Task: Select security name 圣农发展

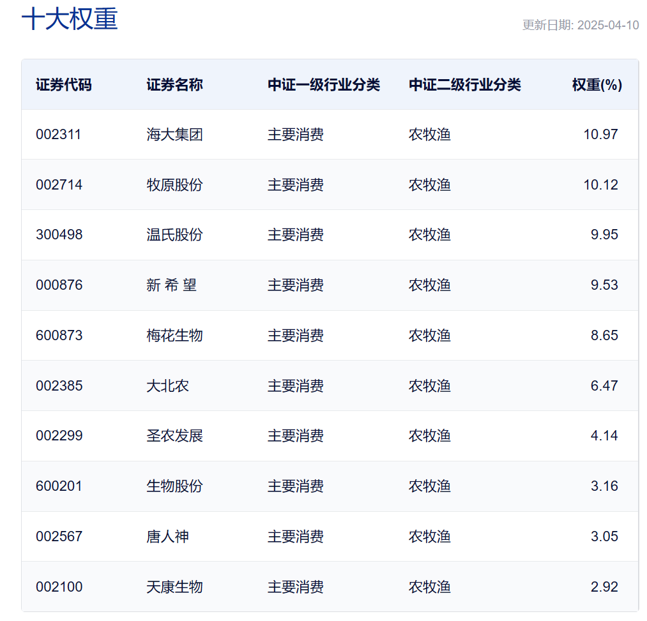Action: pyautogui.click(x=174, y=435)
